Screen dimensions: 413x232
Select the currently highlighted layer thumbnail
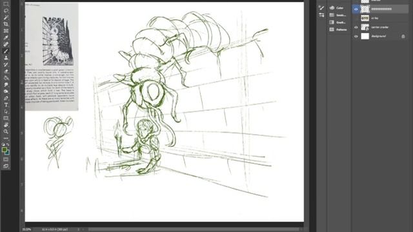pos(365,9)
